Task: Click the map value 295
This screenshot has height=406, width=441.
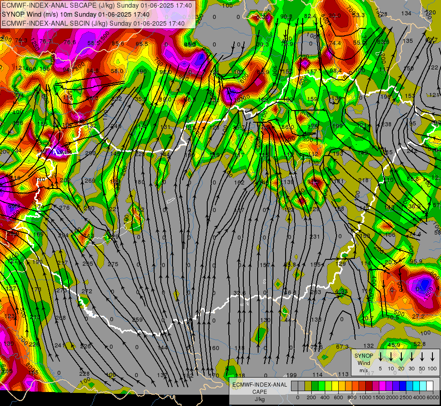Action: pyautogui.click(x=87, y=264)
